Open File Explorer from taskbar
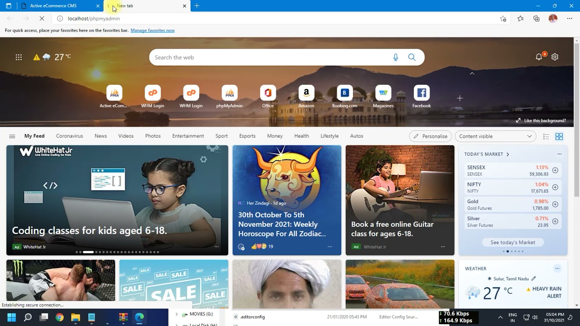Screen dimensions: 580x326 pos(75,317)
